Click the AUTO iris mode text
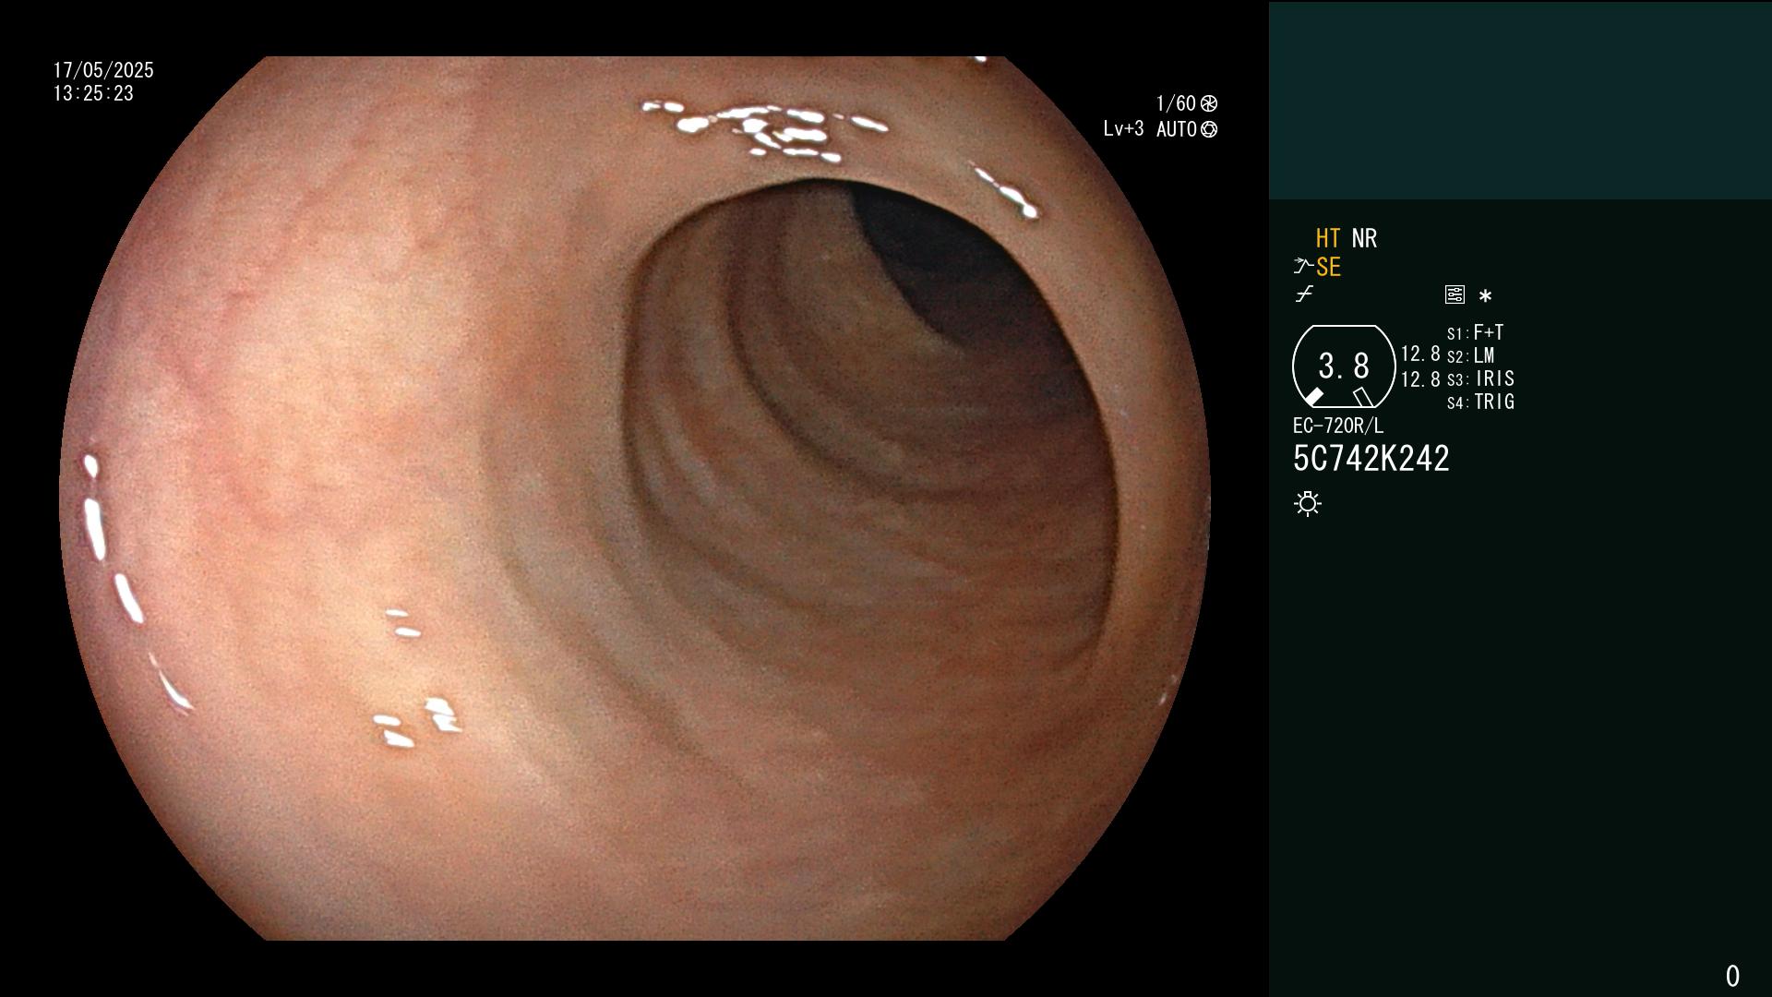1772x997 pixels. pos(1177,129)
